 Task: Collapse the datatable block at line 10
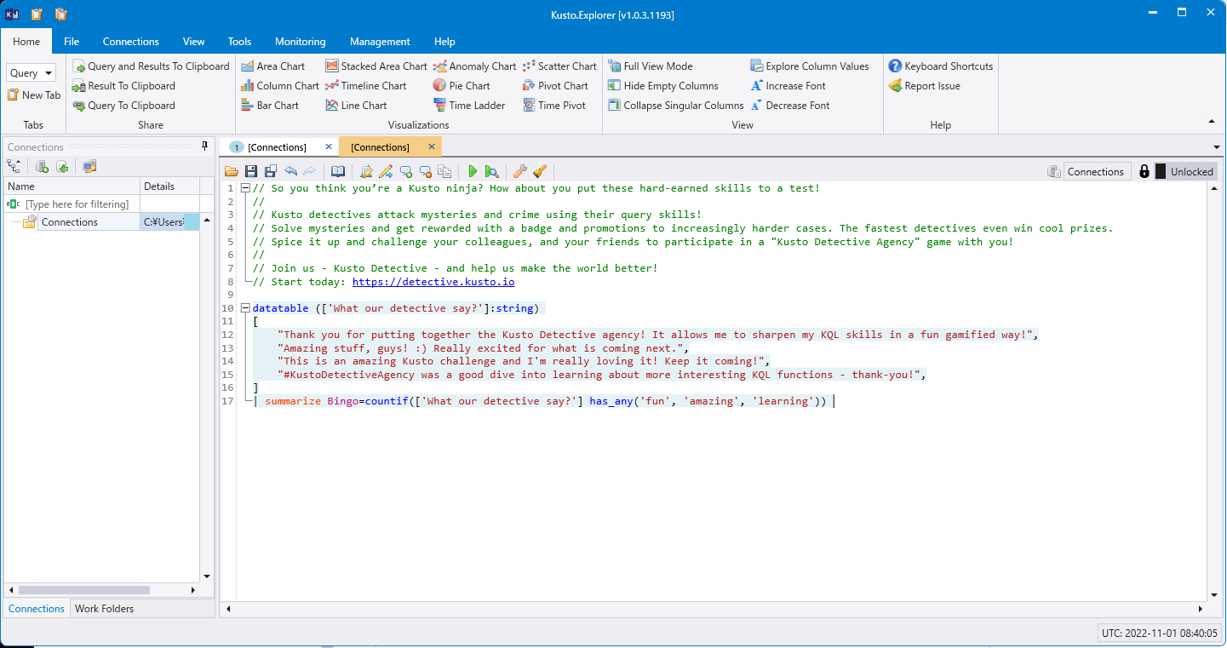point(245,308)
